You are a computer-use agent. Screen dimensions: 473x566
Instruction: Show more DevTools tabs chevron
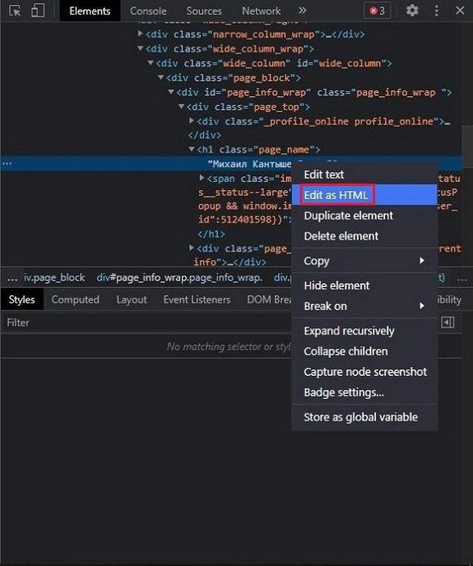click(x=303, y=11)
